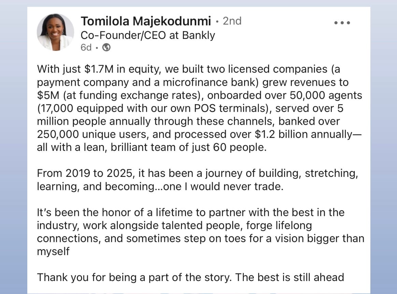The image size is (397, 294).
Task: Click the word "myself" in the post
Action: [x=53, y=252]
